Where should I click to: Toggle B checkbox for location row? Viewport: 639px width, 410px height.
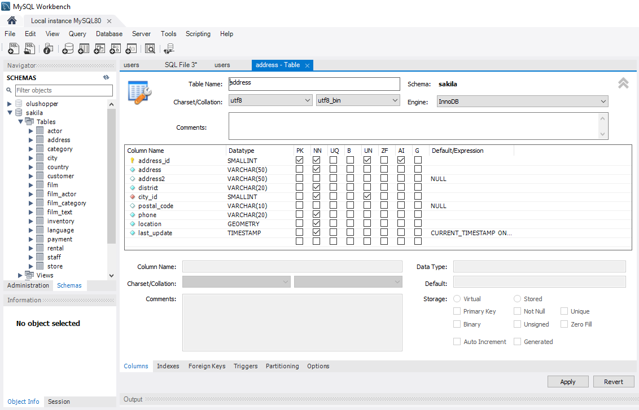point(350,223)
